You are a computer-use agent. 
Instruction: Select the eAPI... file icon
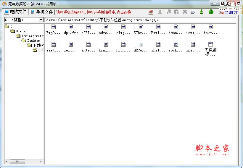[88, 27]
